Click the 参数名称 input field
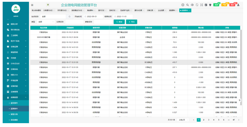The width and height of the screenshot is (247, 127). (103, 22)
